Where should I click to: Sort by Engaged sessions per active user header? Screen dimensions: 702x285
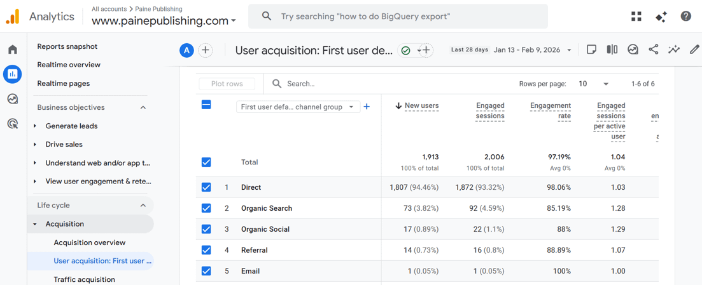tap(610, 121)
